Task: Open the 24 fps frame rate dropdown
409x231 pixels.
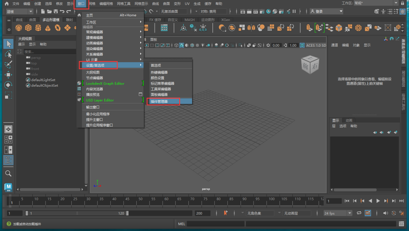Action: point(337,213)
